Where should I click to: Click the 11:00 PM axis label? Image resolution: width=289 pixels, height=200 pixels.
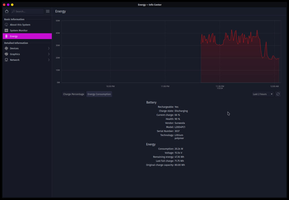pos(165,86)
